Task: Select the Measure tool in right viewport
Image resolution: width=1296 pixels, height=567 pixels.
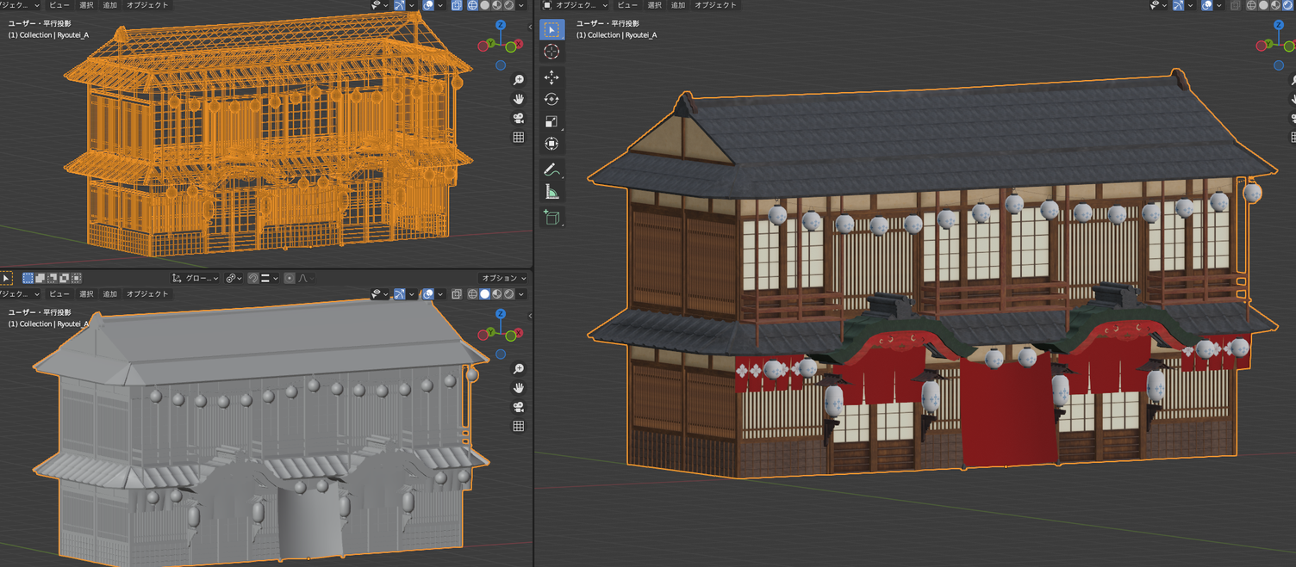Action: click(551, 192)
